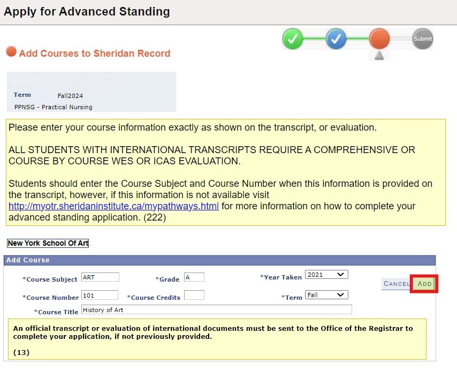The height and width of the screenshot is (371, 457).
Task: Click the Add button
Action: pos(424,284)
